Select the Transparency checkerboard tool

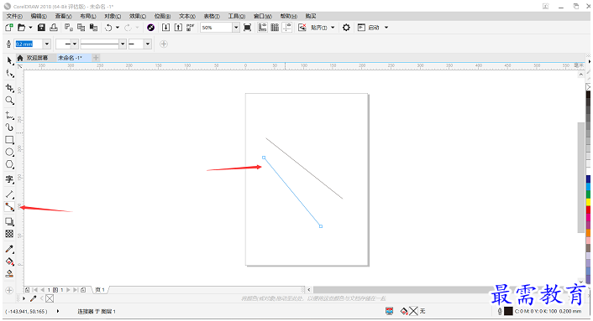(9, 234)
